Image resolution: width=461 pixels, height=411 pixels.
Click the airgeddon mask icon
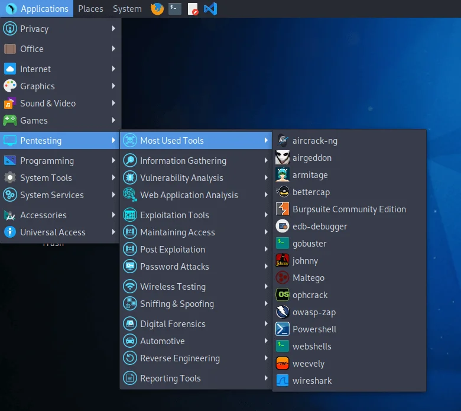point(283,158)
